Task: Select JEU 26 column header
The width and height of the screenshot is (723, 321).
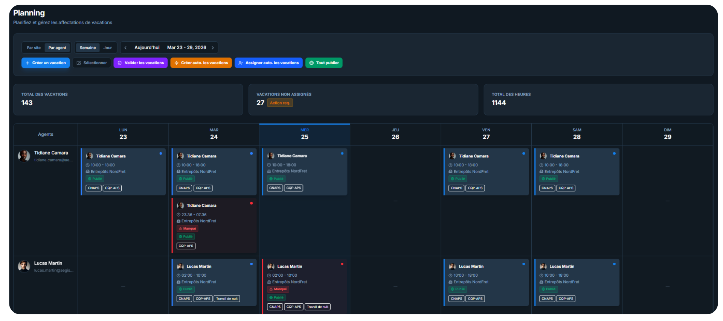Action: [x=395, y=134]
